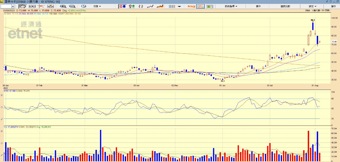This screenshot has height=162, width=340.
Task: Switch to candlestick chart type
Action: (122, 6)
